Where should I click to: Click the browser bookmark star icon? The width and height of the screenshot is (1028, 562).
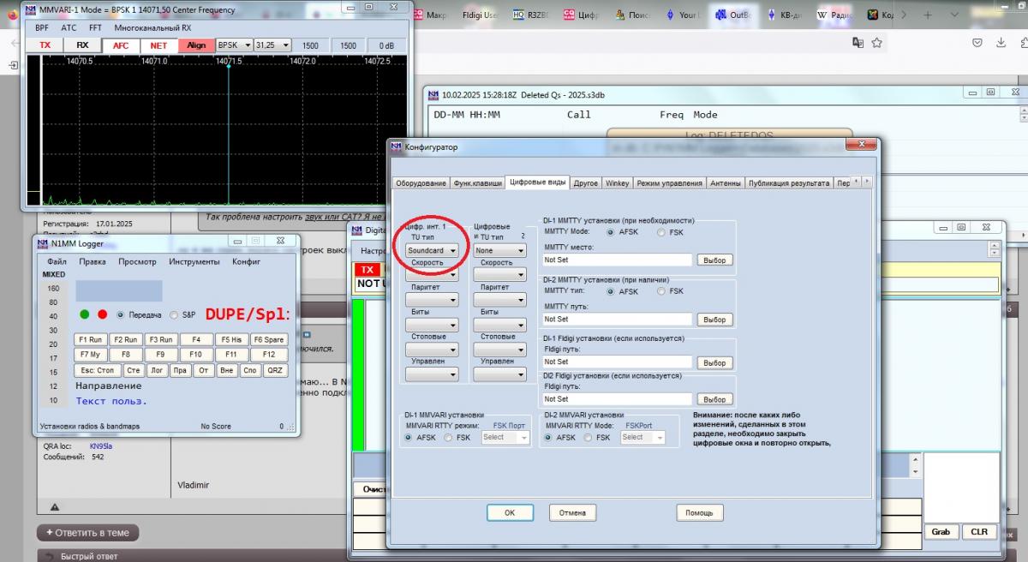tap(876, 43)
